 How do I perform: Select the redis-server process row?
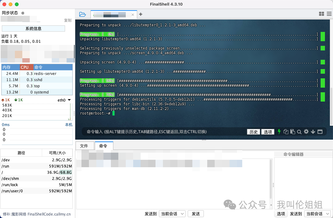click(x=37, y=73)
